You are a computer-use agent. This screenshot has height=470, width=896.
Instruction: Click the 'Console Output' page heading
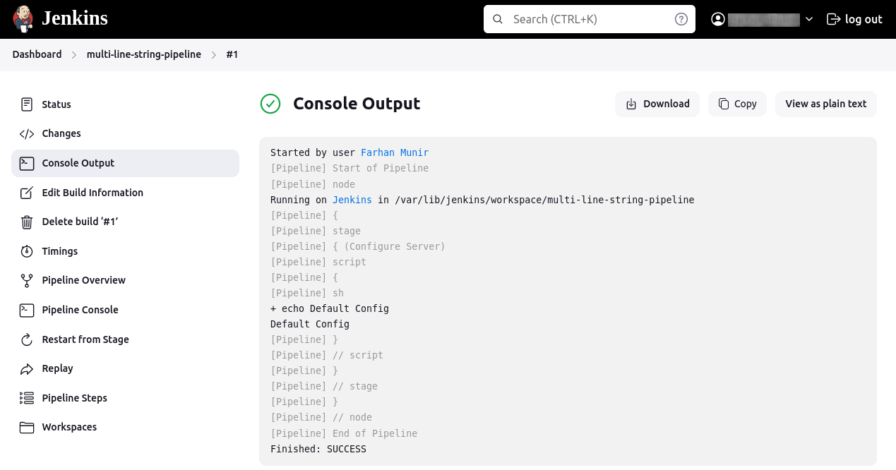click(357, 104)
